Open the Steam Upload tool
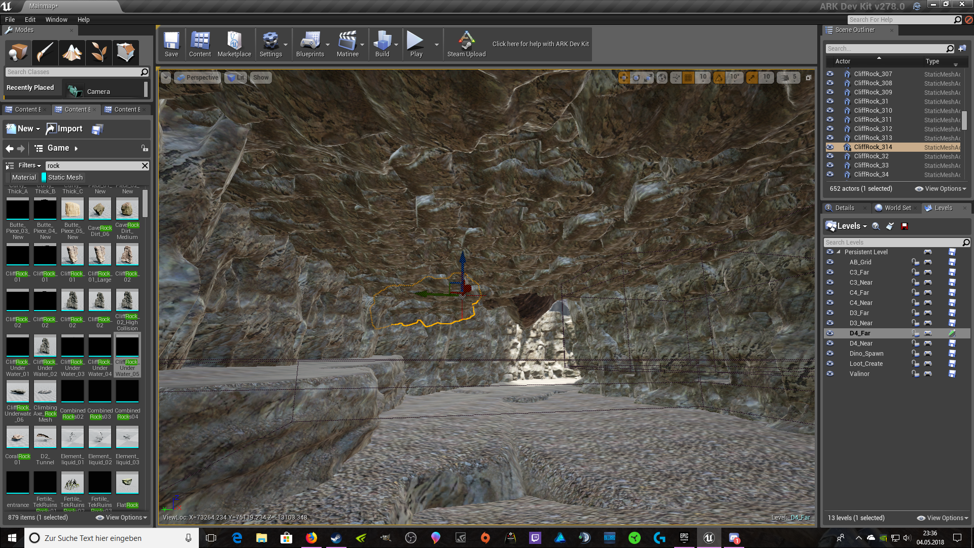The width and height of the screenshot is (974, 548). [467, 45]
